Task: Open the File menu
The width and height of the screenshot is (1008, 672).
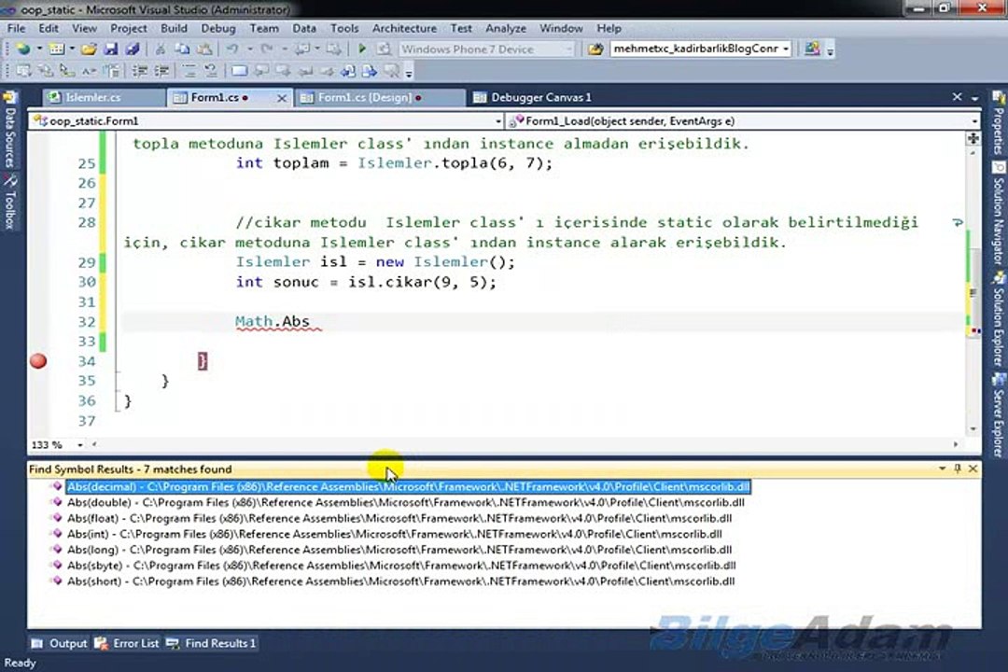Action: [16, 28]
